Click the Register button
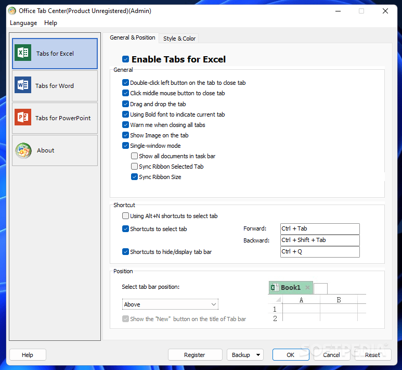 coord(195,355)
